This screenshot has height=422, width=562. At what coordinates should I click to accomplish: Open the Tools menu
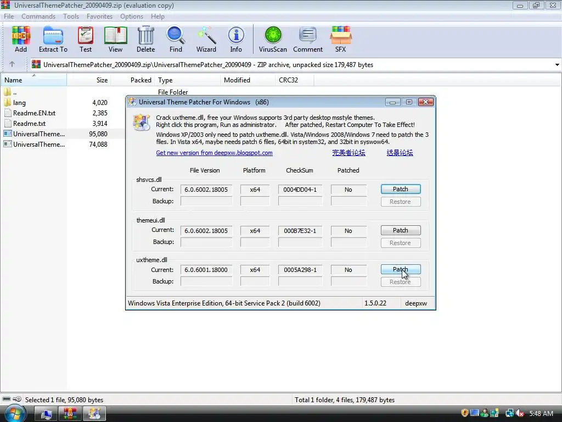[x=71, y=16]
